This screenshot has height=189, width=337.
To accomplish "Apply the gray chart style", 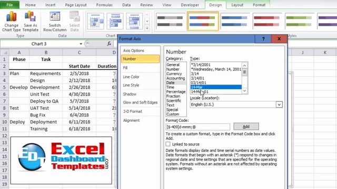I will pyautogui.click(x=170, y=21).
